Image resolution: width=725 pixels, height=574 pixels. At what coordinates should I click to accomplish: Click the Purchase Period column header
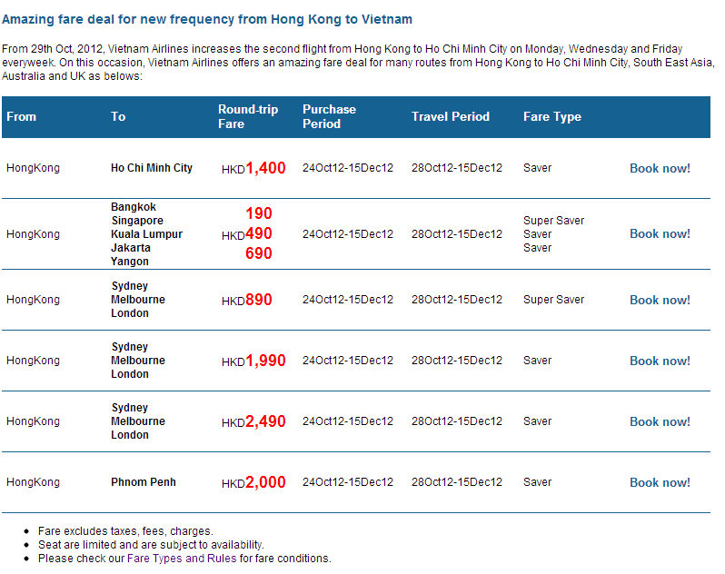pyautogui.click(x=329, y=116)
